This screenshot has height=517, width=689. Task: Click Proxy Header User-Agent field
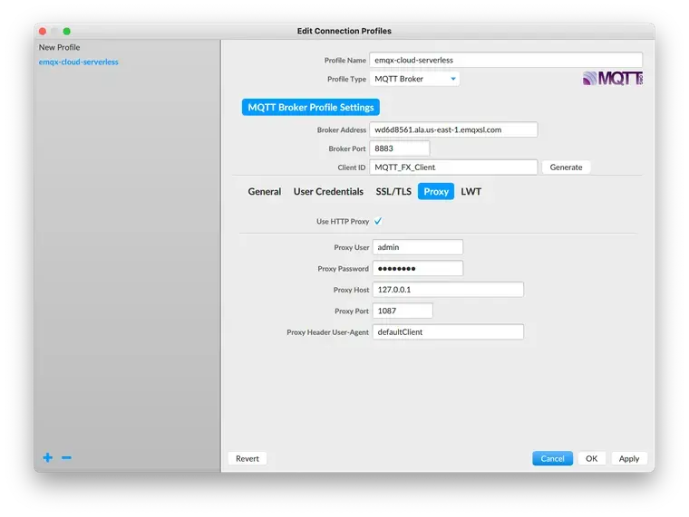coord(448,331)
